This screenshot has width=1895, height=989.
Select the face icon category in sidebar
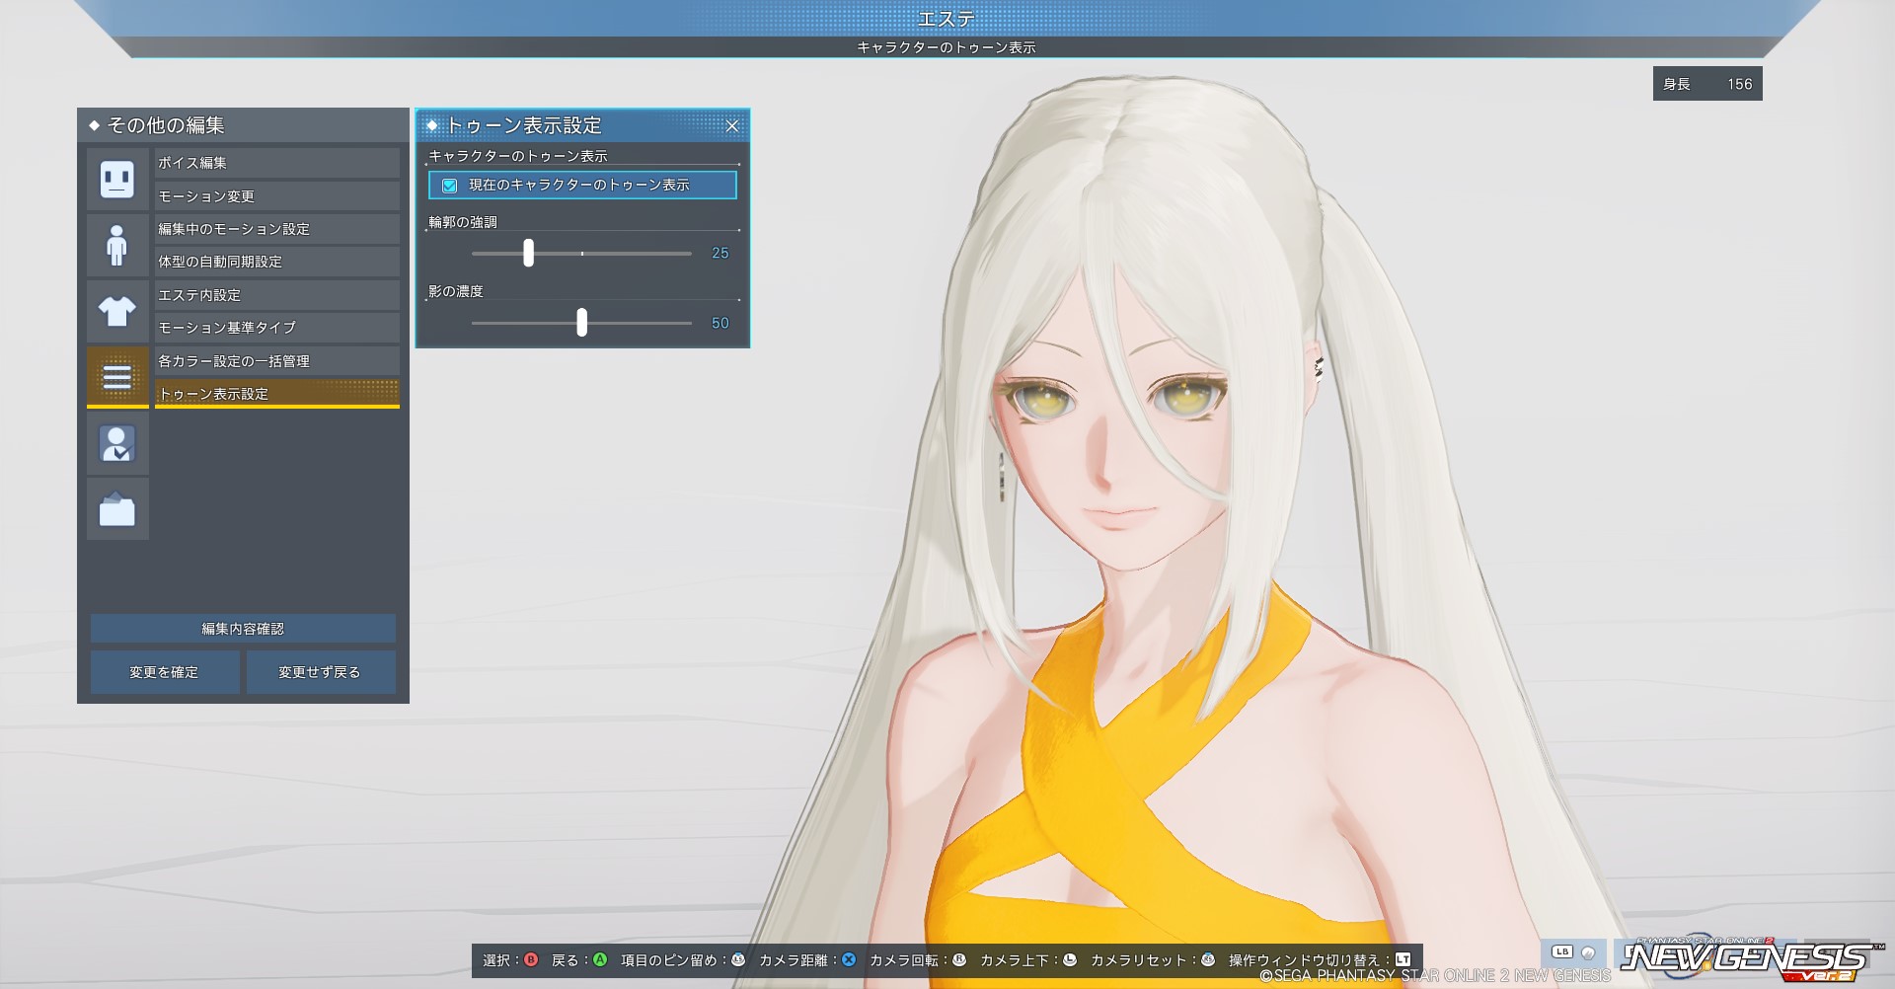click(x=117, y=179)
